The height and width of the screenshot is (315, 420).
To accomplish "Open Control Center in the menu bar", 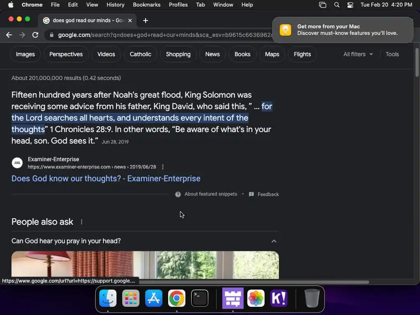I will click(350, 5).
